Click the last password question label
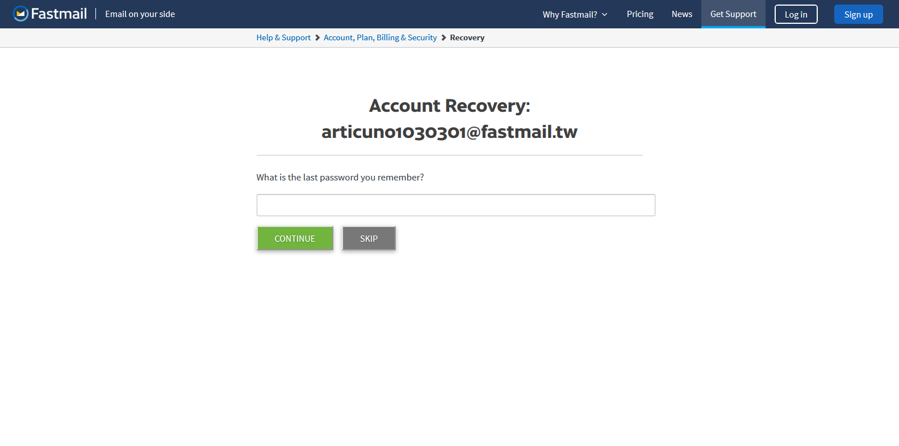This screenshot has width=899, height=446. pos(340,177)
